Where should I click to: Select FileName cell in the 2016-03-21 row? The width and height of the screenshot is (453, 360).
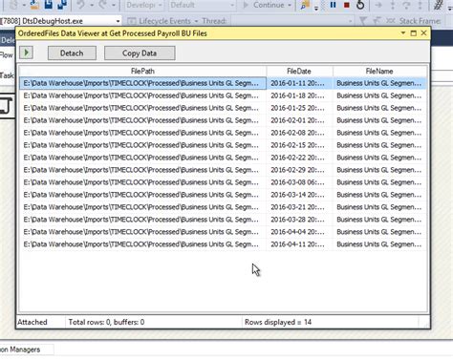(379, 207)
